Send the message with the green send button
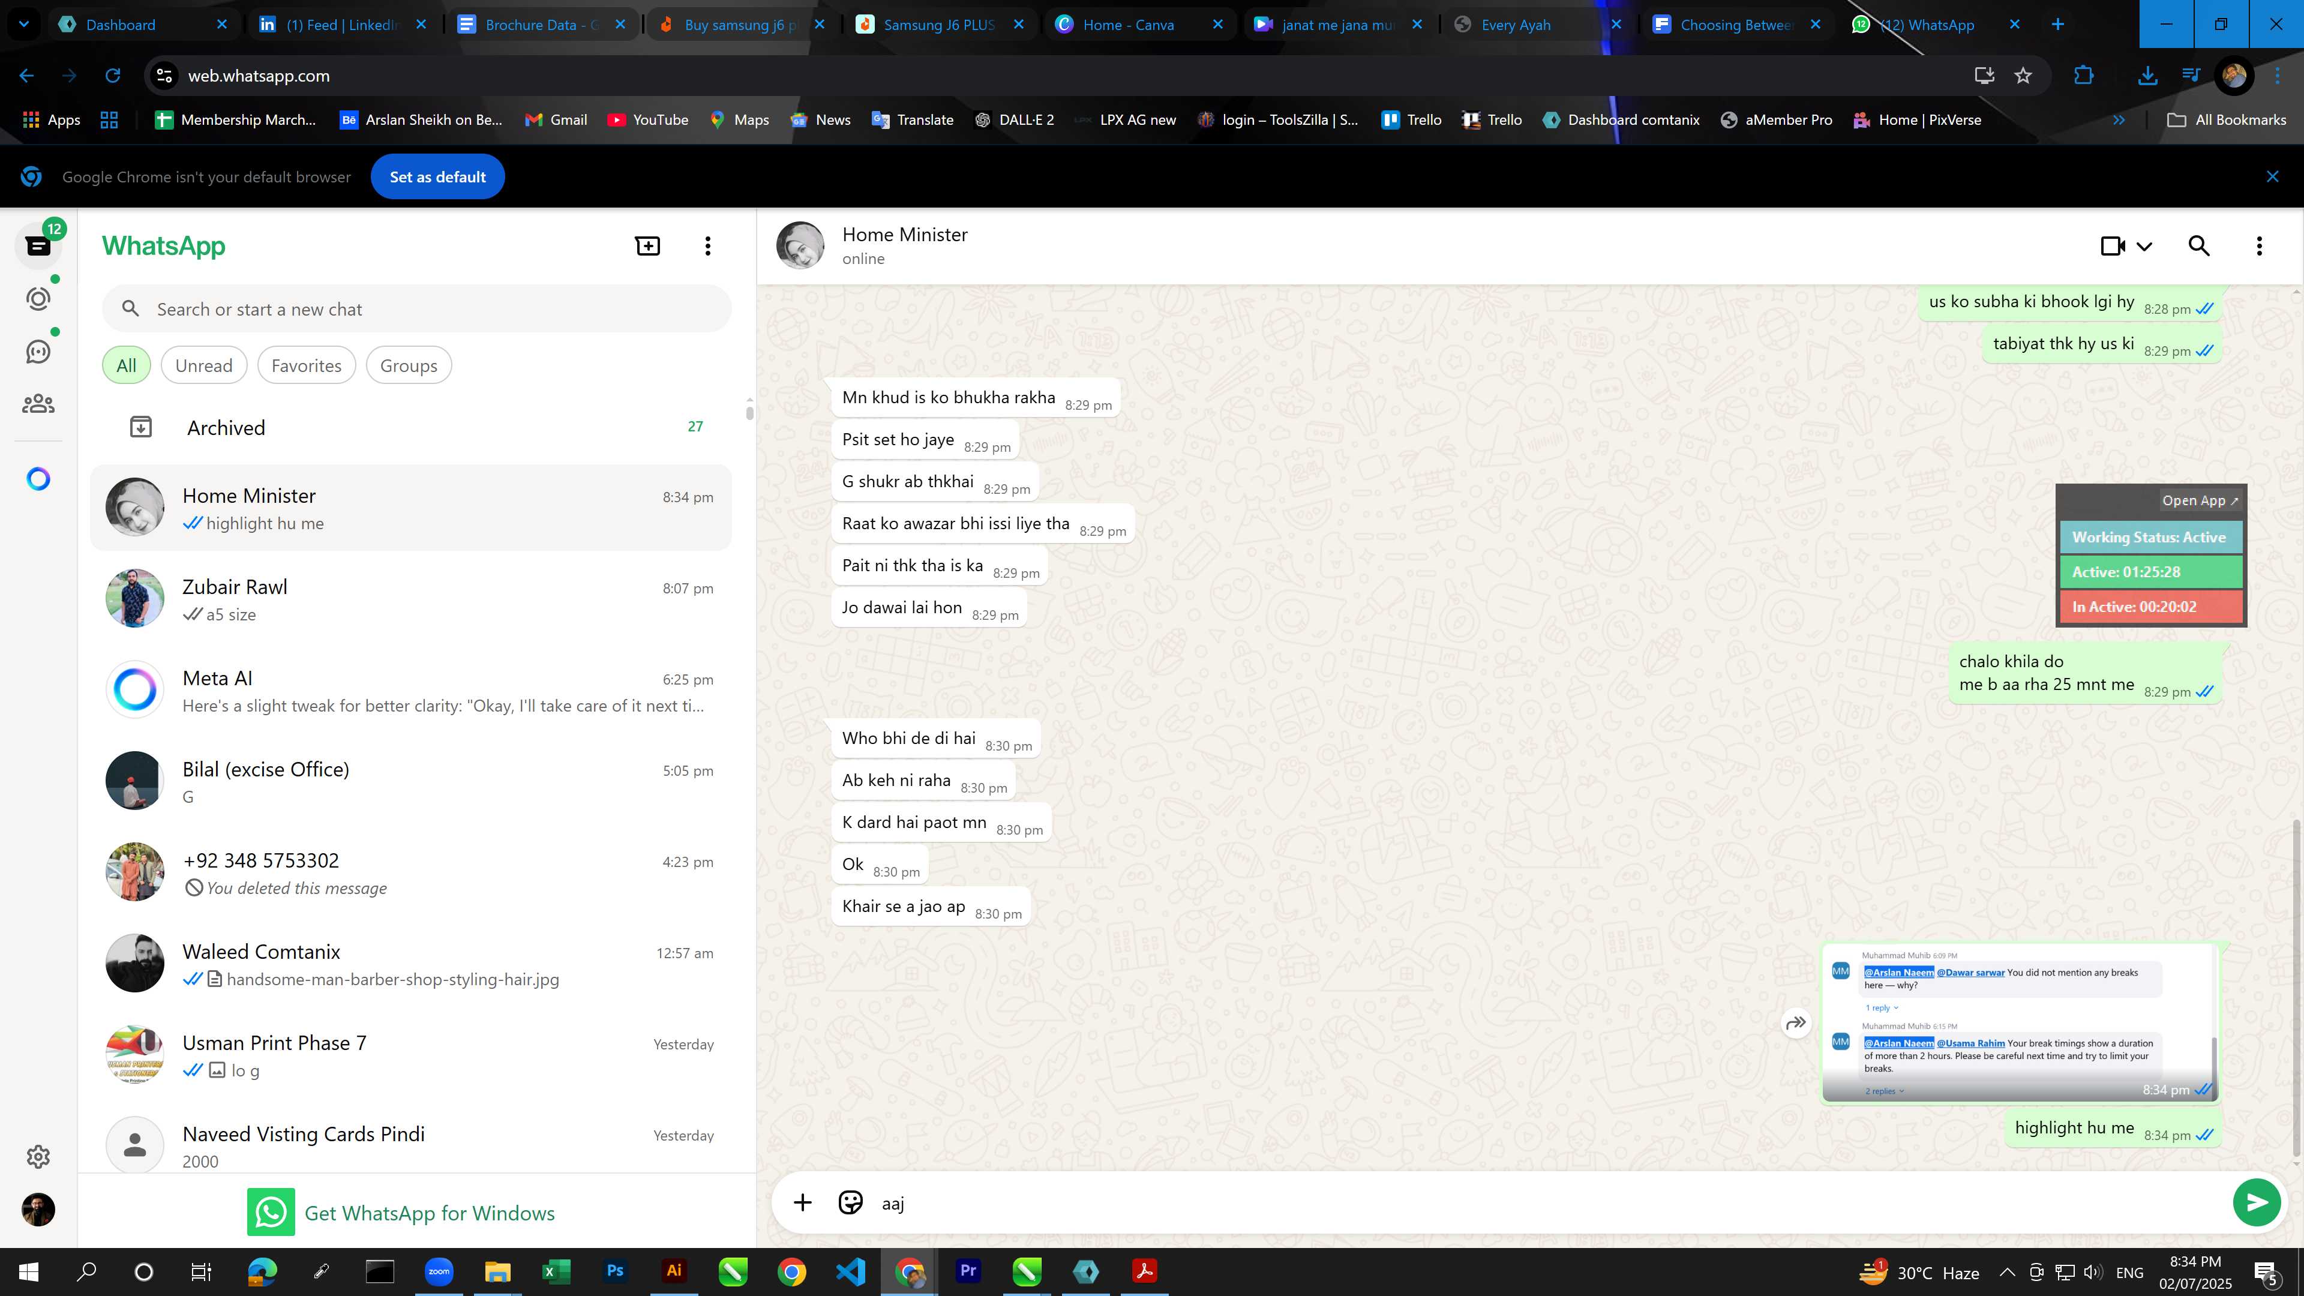 [2257, 1203]
